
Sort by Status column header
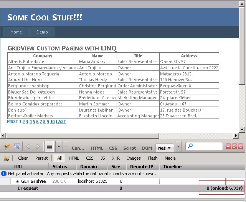pyautogui.click(x=63, y=167)
